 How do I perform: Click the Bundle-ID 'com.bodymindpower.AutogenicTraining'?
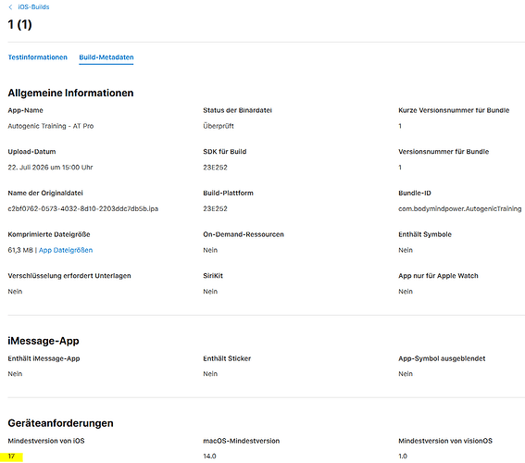(459, 208)
